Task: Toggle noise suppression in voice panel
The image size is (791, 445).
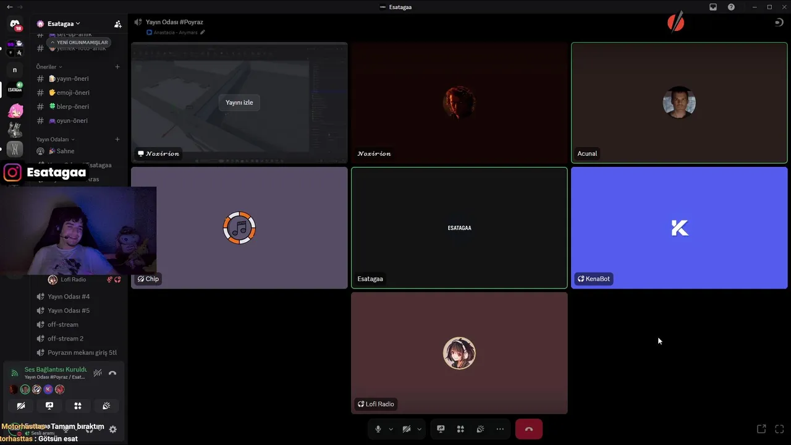Action: [98, 373]
